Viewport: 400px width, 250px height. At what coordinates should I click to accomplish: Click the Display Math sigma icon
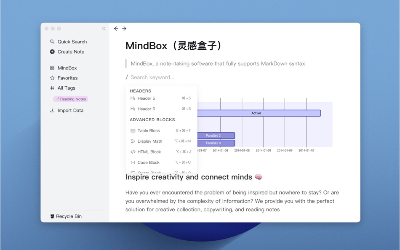pos(133,141)
